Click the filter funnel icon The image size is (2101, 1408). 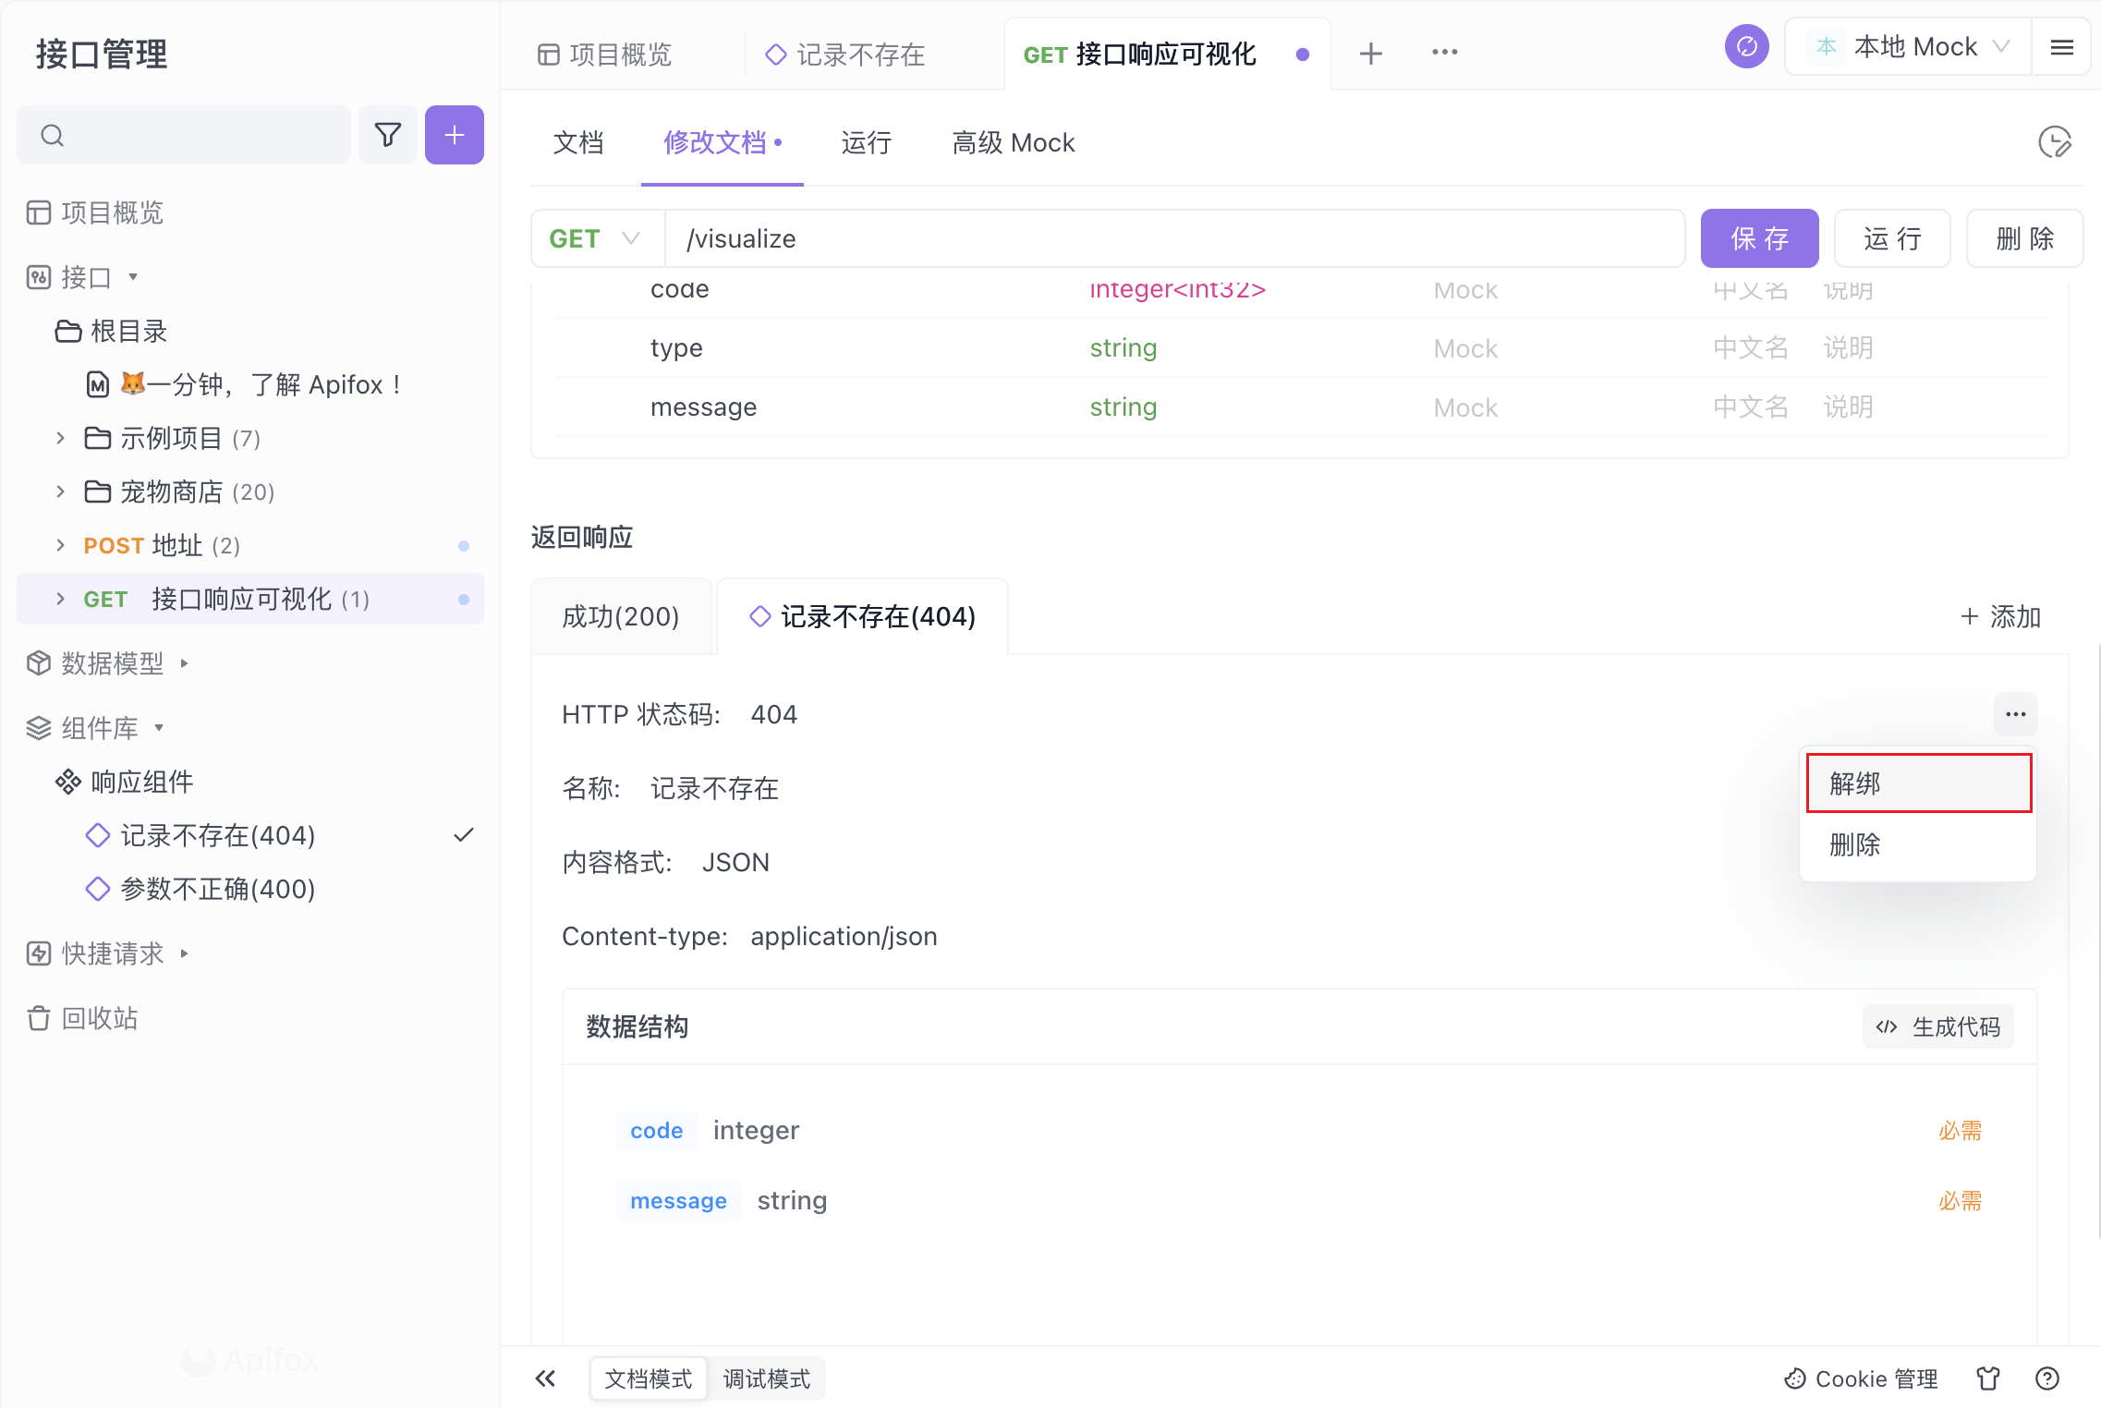click(387, 135)
